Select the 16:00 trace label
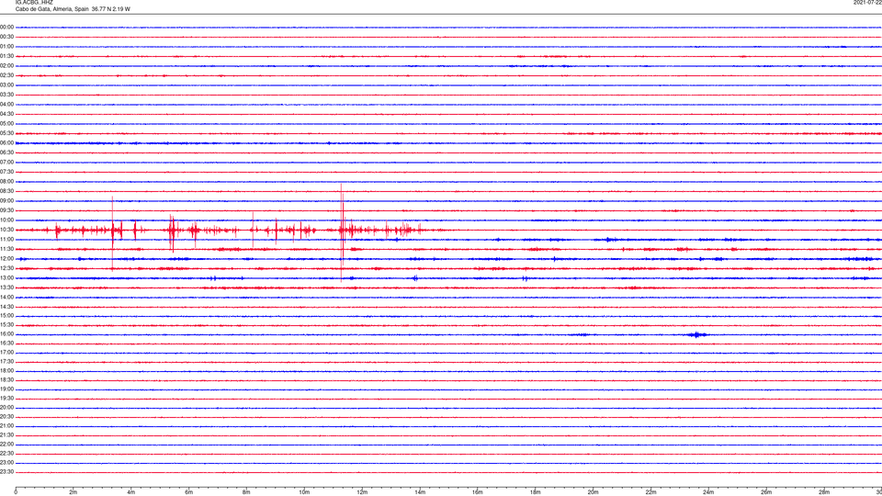882x496 pixels. 6,334
